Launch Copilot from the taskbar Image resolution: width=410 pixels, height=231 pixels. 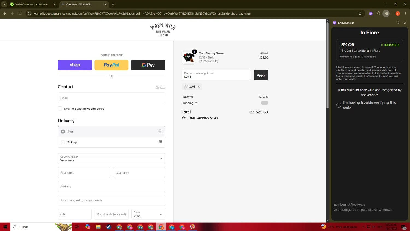click(87, 227)
